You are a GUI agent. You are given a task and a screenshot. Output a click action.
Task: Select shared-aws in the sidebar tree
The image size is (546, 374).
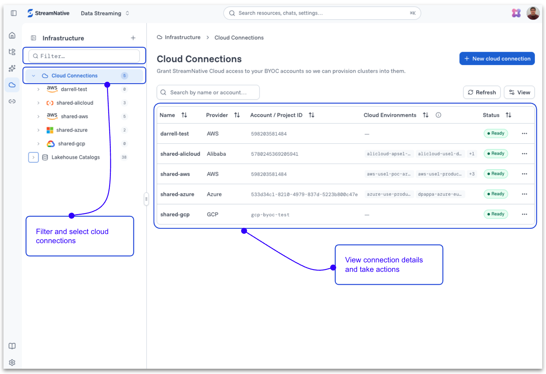tap(75, 117)
